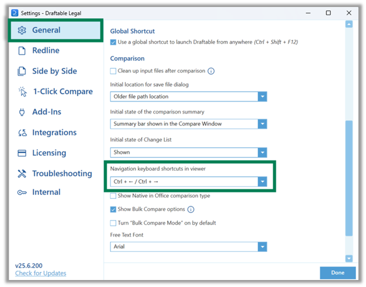Disable the global shortcut checkbox

(x=113, y=43)
